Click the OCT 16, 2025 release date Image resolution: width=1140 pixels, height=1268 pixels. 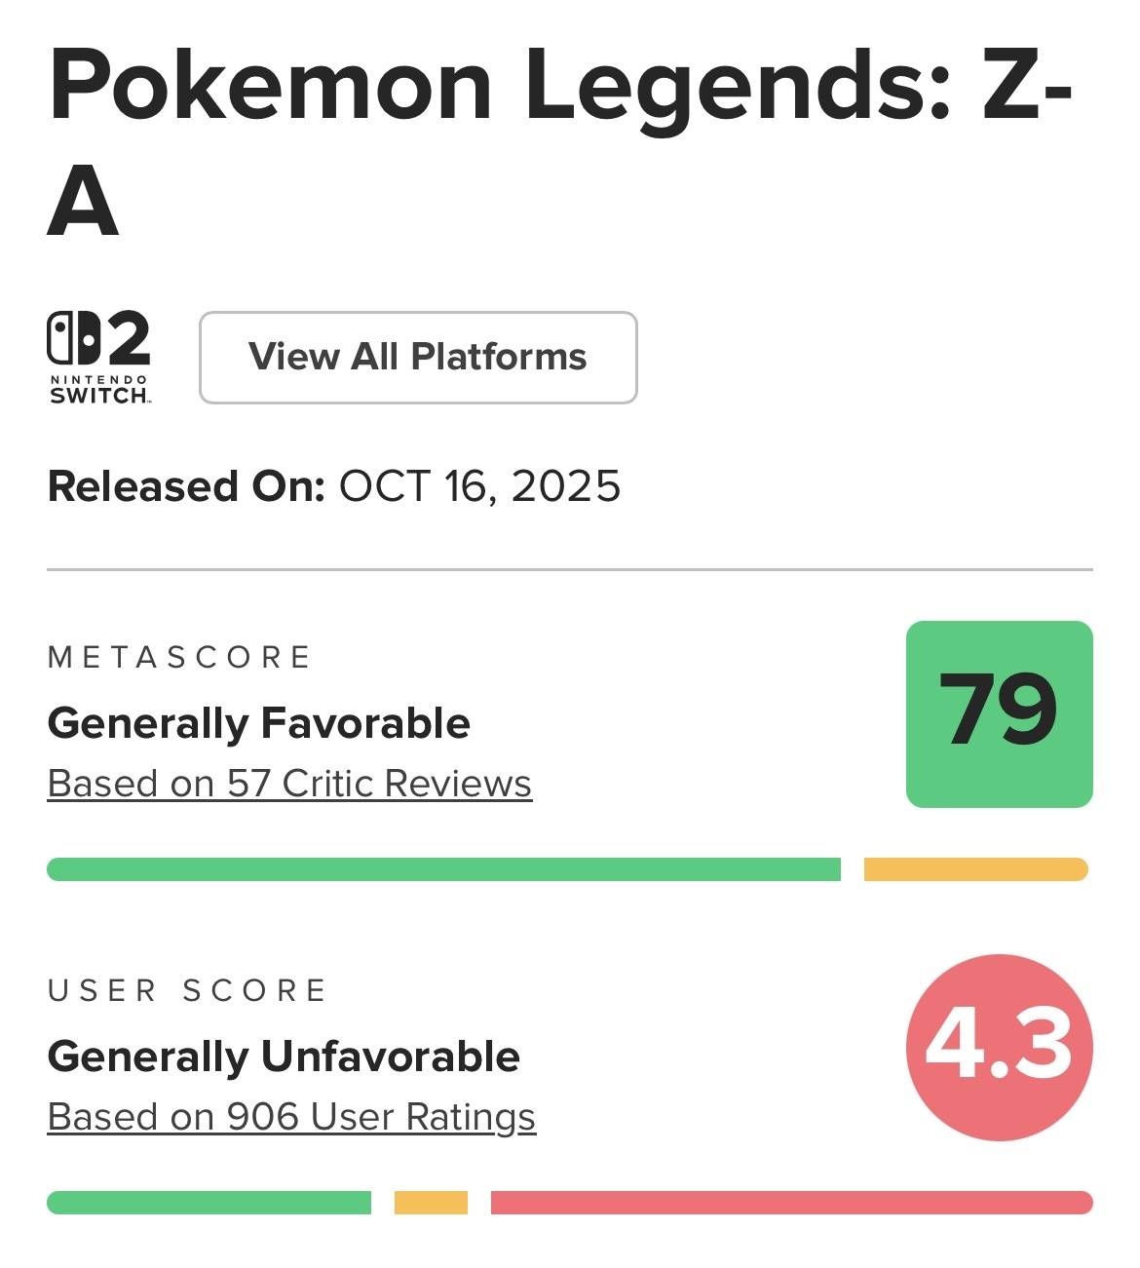479,486
